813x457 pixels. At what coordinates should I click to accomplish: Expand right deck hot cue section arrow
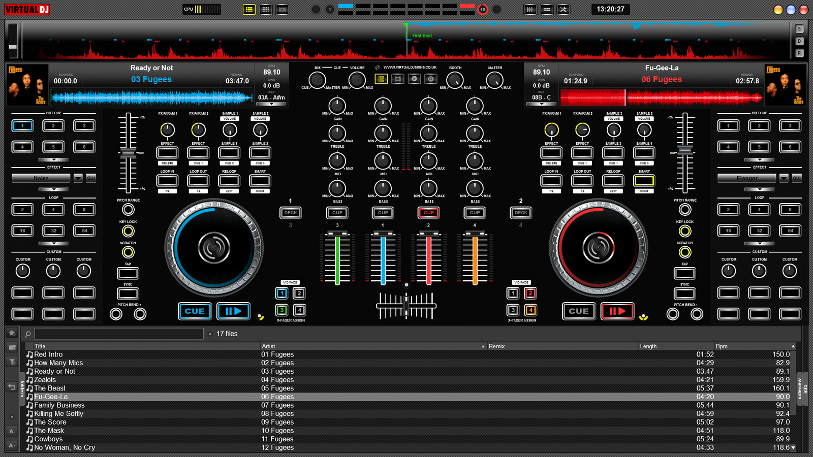760,160
